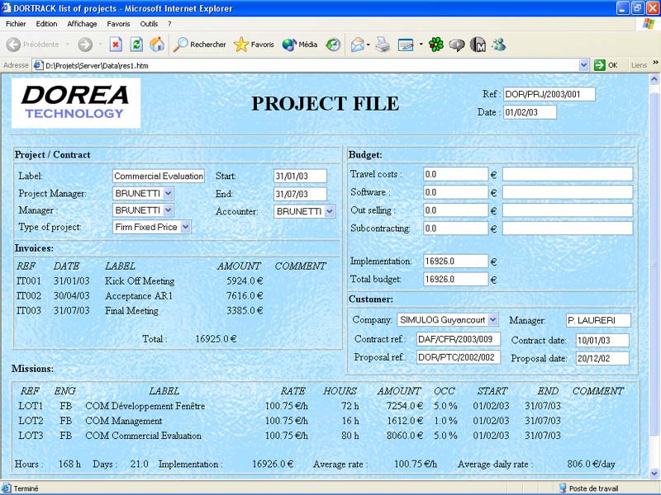
Task: Expand the Liens bar chevron
Action: pos(655,63)
